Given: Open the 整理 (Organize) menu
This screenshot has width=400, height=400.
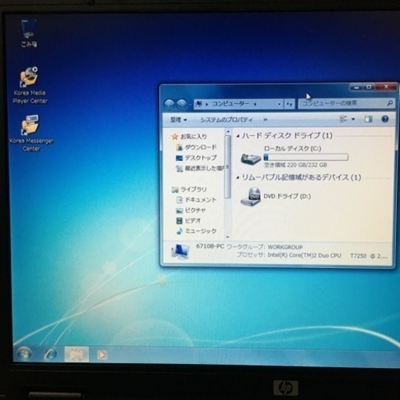Looking at the screenshot, I should 179,120.
